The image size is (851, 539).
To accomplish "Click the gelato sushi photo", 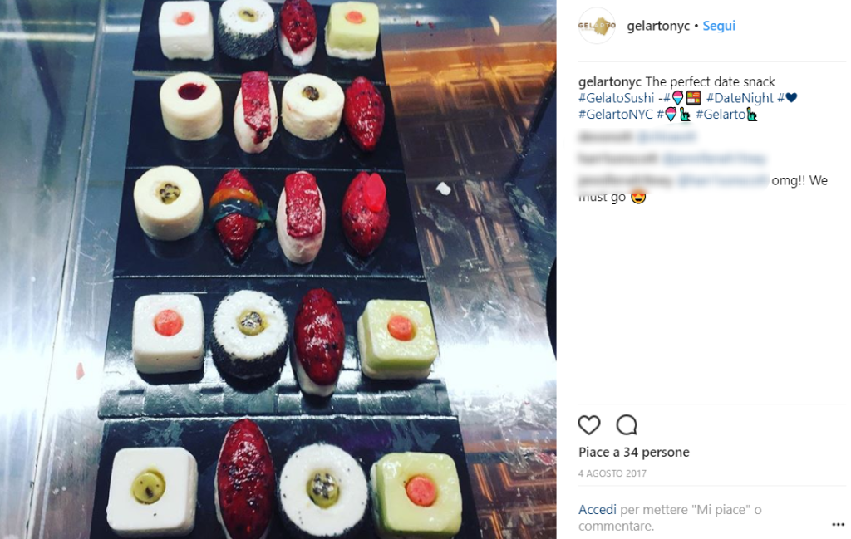I will 278,269.
